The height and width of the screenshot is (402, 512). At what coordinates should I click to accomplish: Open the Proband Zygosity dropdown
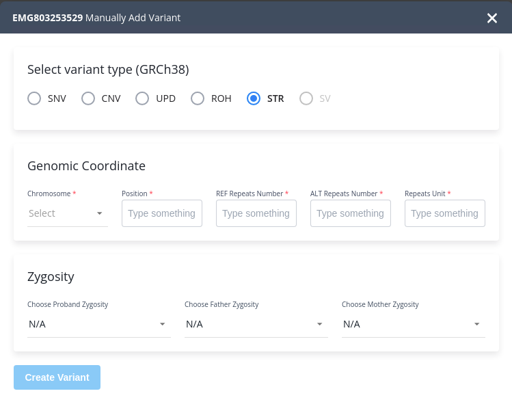(x=99, y=324)
